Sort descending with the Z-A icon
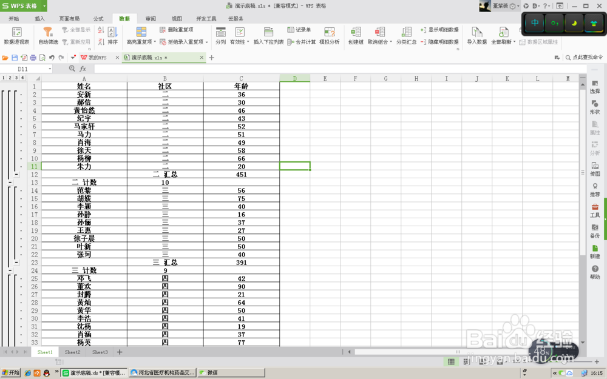The height and width of the screenshot is (379, 607). click(101, 41)
